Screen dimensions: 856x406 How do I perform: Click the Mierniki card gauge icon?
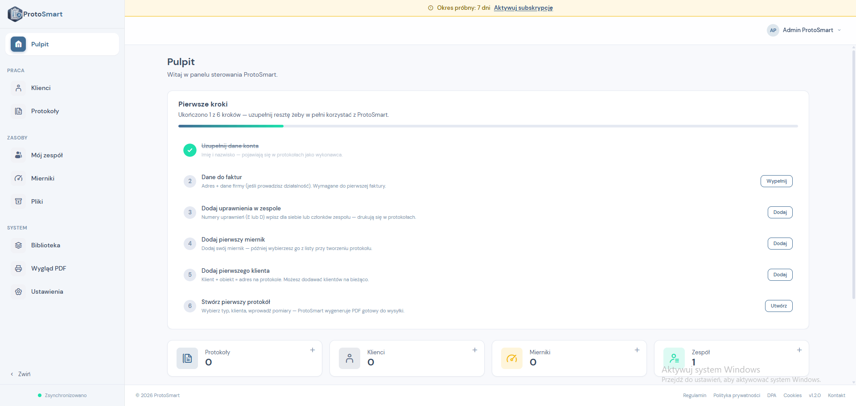512,358
